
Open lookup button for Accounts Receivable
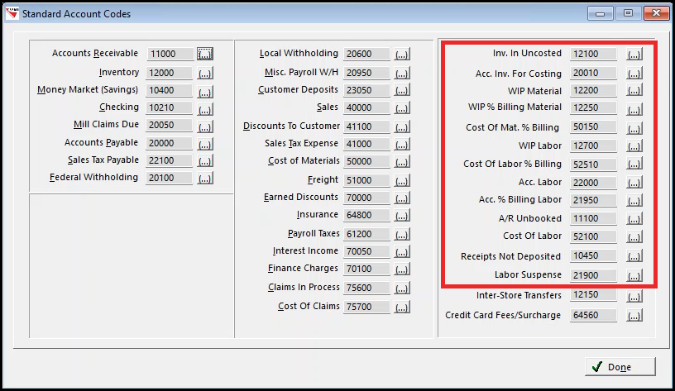205,54
